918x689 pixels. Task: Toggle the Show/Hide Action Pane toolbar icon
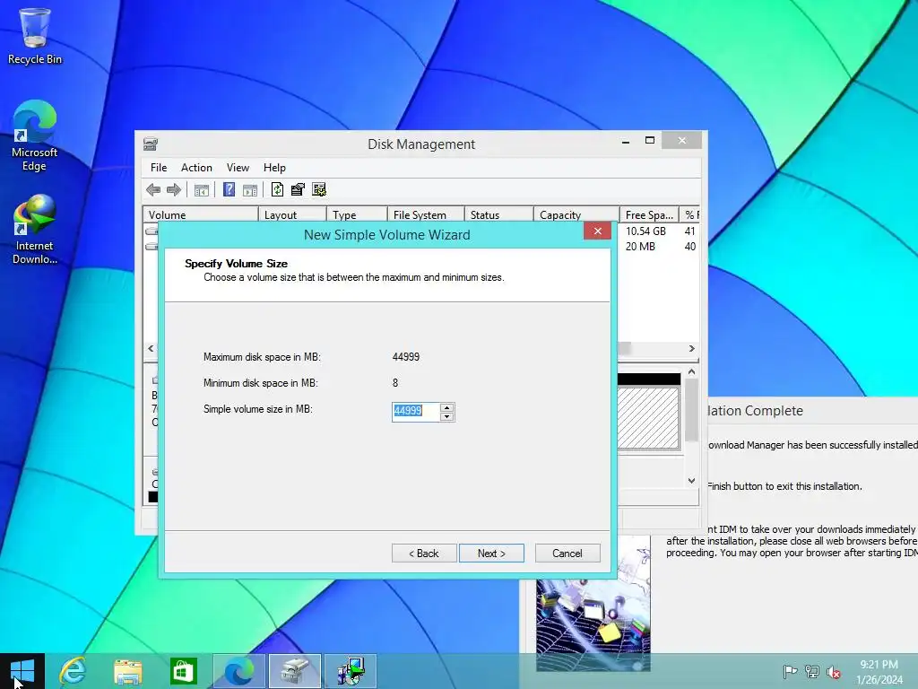250,190
